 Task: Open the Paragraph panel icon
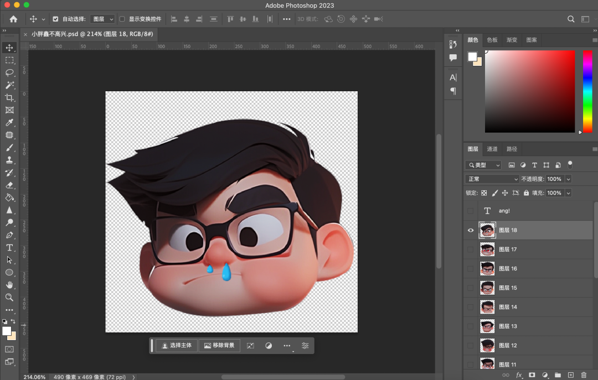[x=453, y=91]
